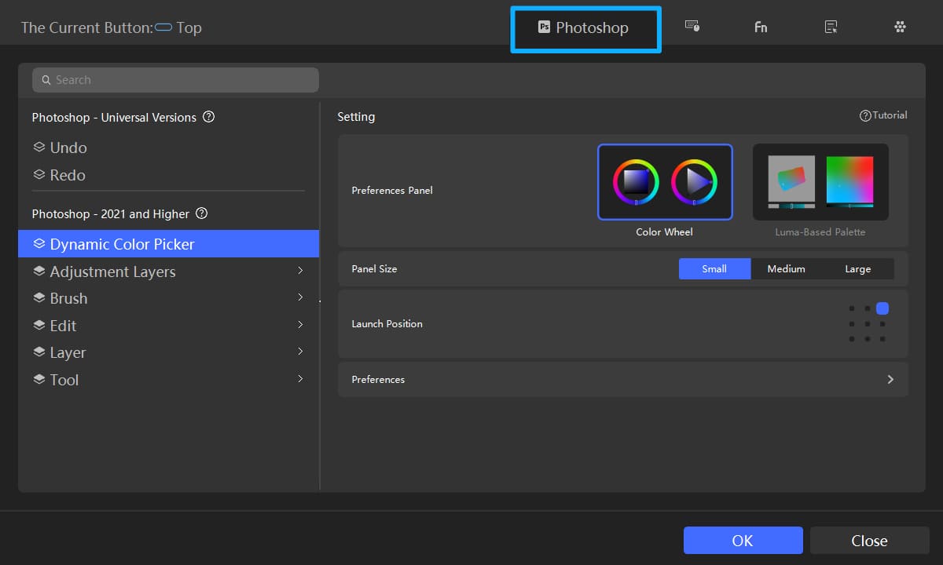The width and height of the screenshot is (943, 565).
Task: Click the stack icon beside Edit
Action: coord(39,325)
